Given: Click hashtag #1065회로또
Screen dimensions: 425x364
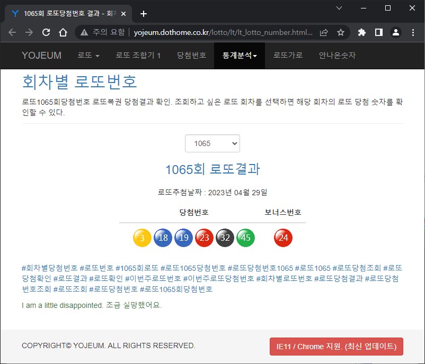Looking at the screenshot, I should pos(137,268).
